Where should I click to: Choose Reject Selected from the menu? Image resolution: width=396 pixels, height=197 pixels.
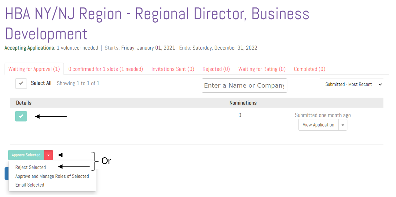[31, 167]
